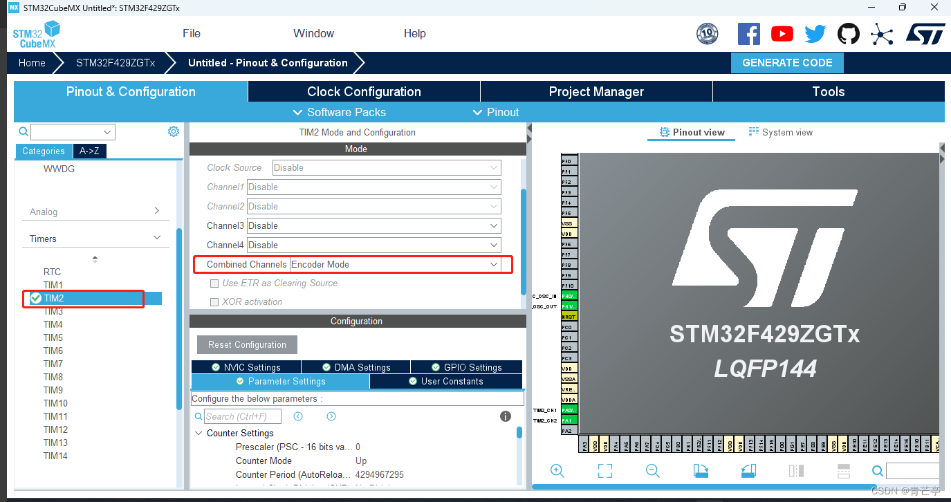The image size is (951, 502).
Task: Click the vertical flip/split view icon
Action: tap(796, 471)
